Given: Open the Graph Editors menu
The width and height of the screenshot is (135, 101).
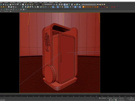Looking at the screenshot, I should coord(13,2).
